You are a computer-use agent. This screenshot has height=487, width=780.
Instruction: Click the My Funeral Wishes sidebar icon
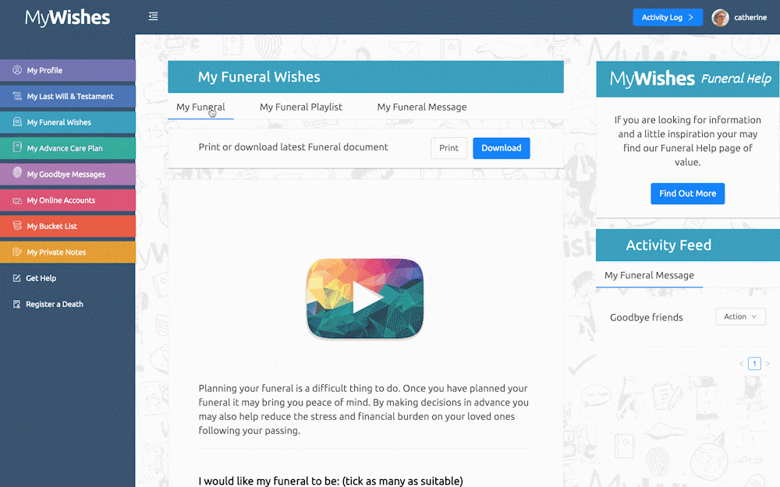coord(17,122)
